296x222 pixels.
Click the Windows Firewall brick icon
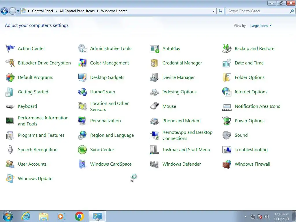(227, 164)
